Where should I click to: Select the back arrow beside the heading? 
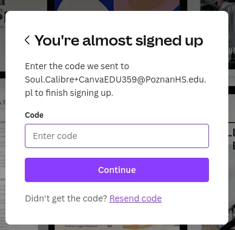click(27, 40)
